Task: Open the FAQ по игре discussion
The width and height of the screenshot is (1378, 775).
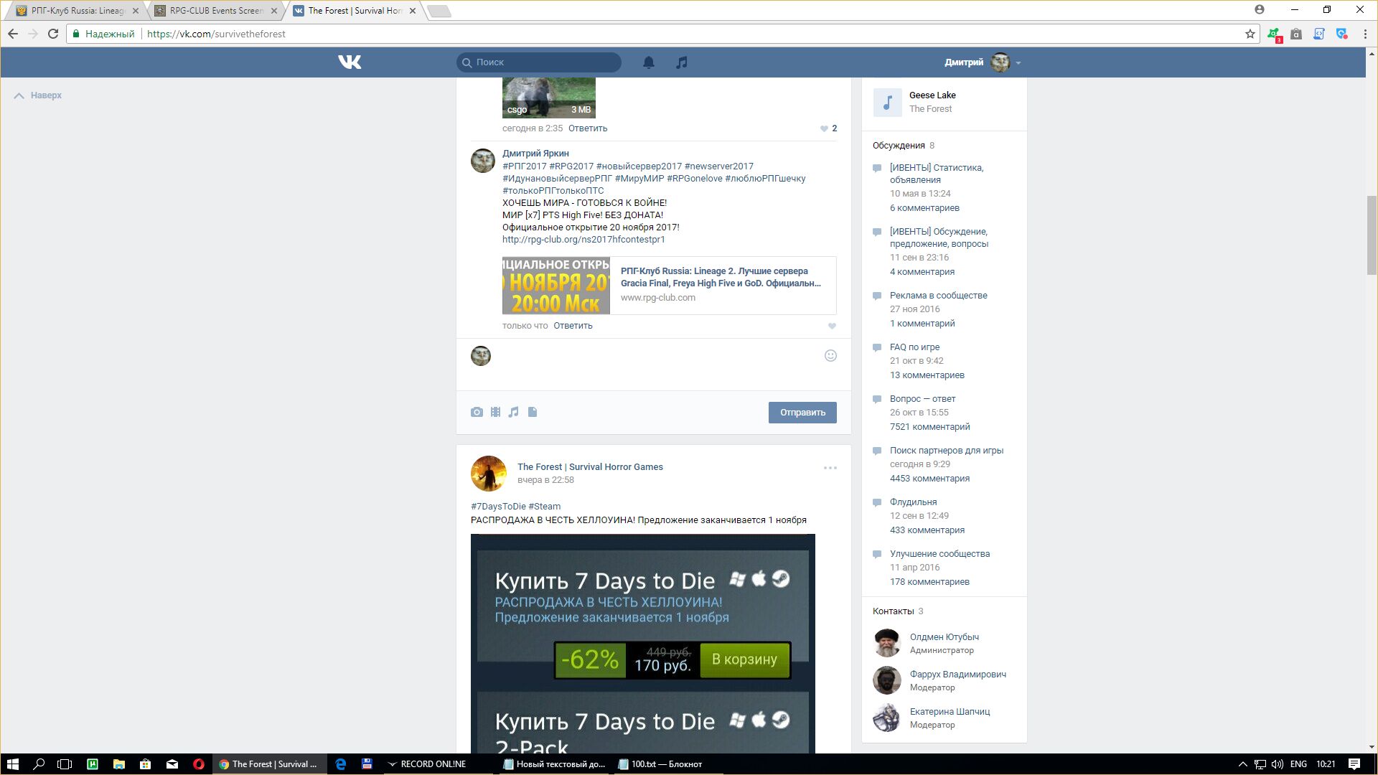Action: coord(914,347)
